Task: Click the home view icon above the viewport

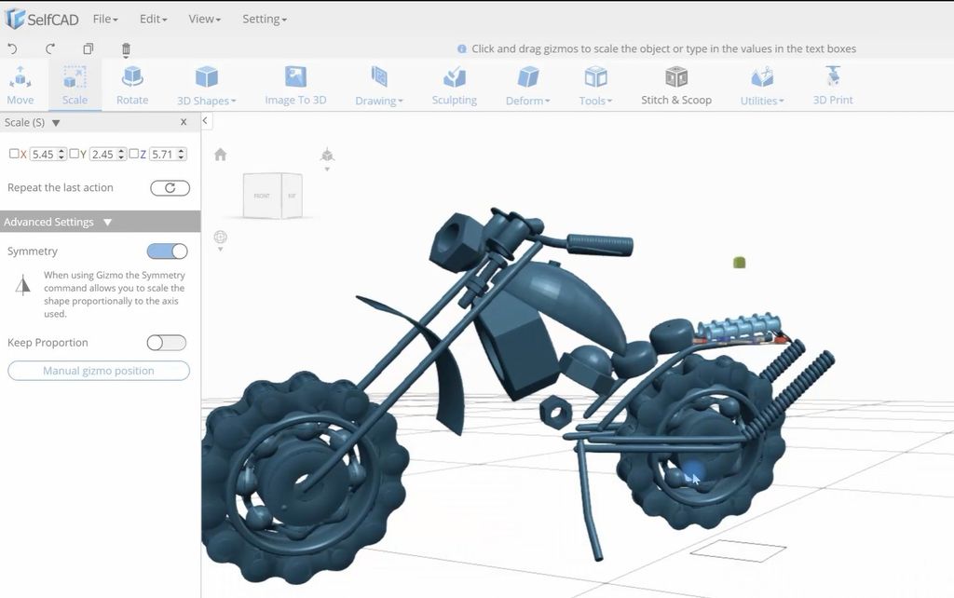Action: coord(220,155)
